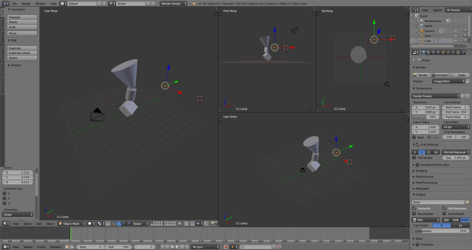Open the Window menu

tap(40, 3)
